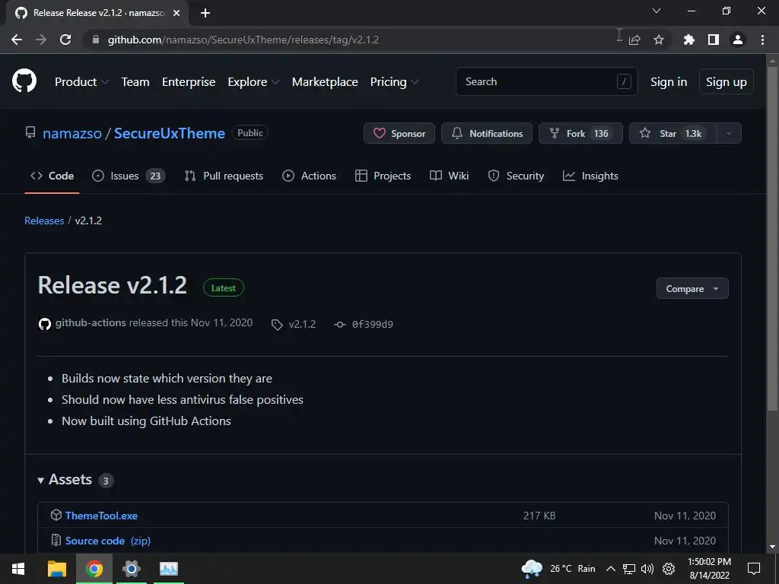Open the Windows Start menu
Image resolution: width=779 pixels, height=584 pixels.
coord(18,569)
